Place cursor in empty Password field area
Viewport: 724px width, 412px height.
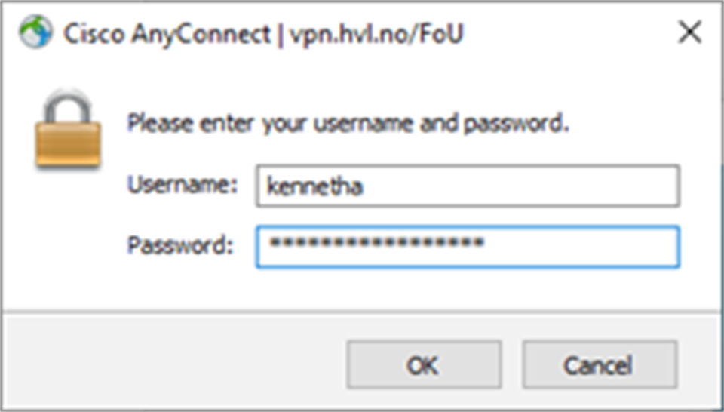pos(588,246)
